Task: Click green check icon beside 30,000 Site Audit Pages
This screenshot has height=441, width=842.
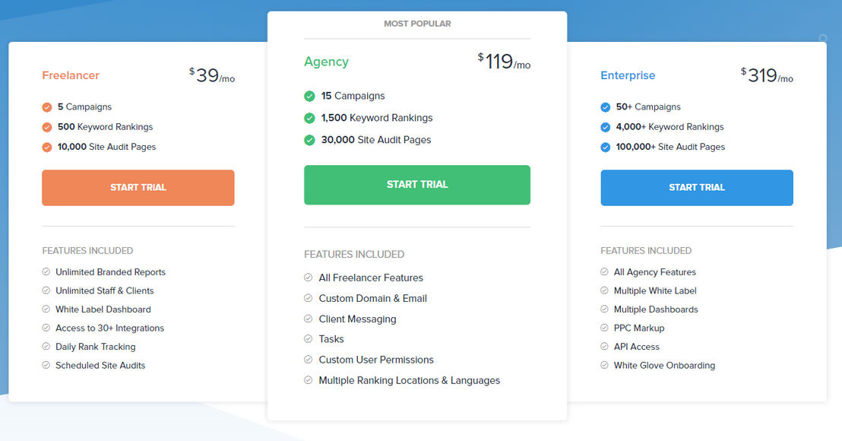Action: tap(309, 140)
